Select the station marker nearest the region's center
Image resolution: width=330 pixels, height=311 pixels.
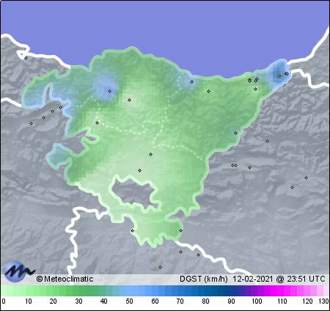[x=151, y=154]
